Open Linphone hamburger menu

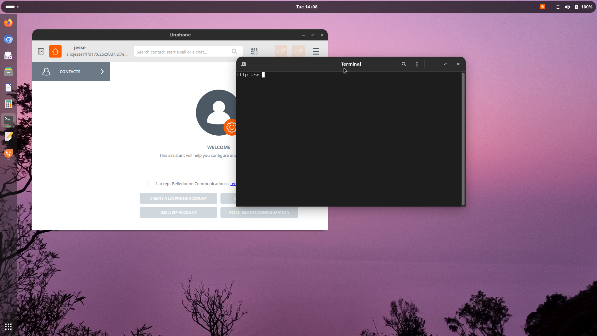(x=316, y=51)
